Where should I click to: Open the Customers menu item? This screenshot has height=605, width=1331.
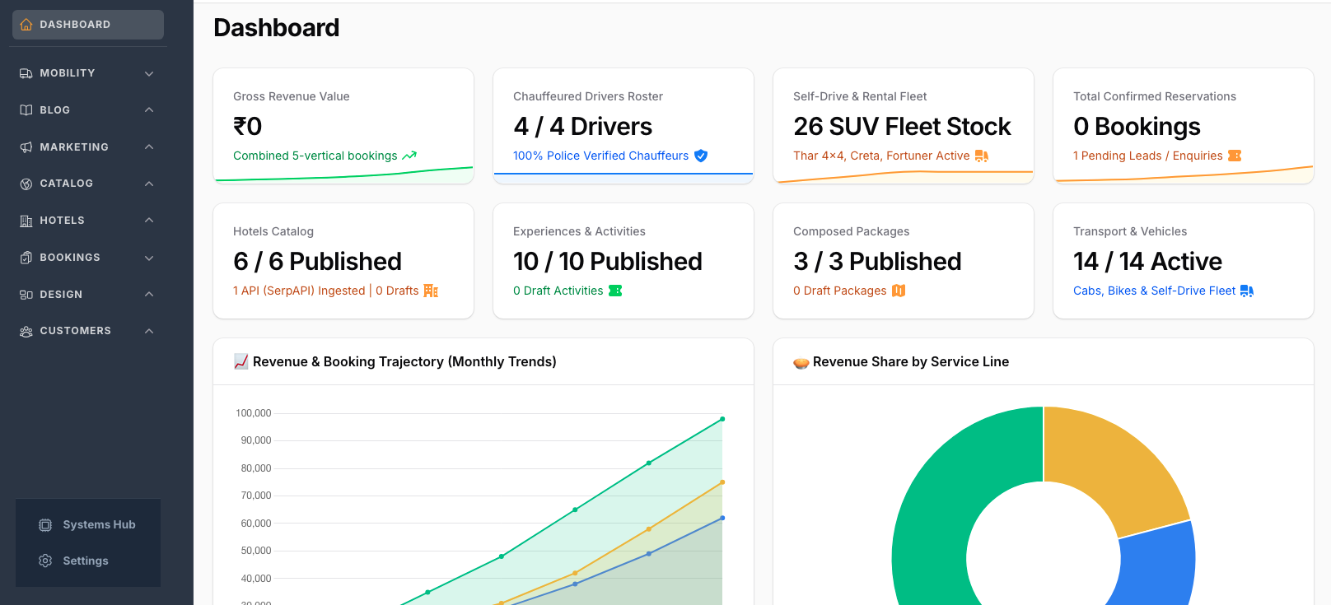[x=88, y=331]
